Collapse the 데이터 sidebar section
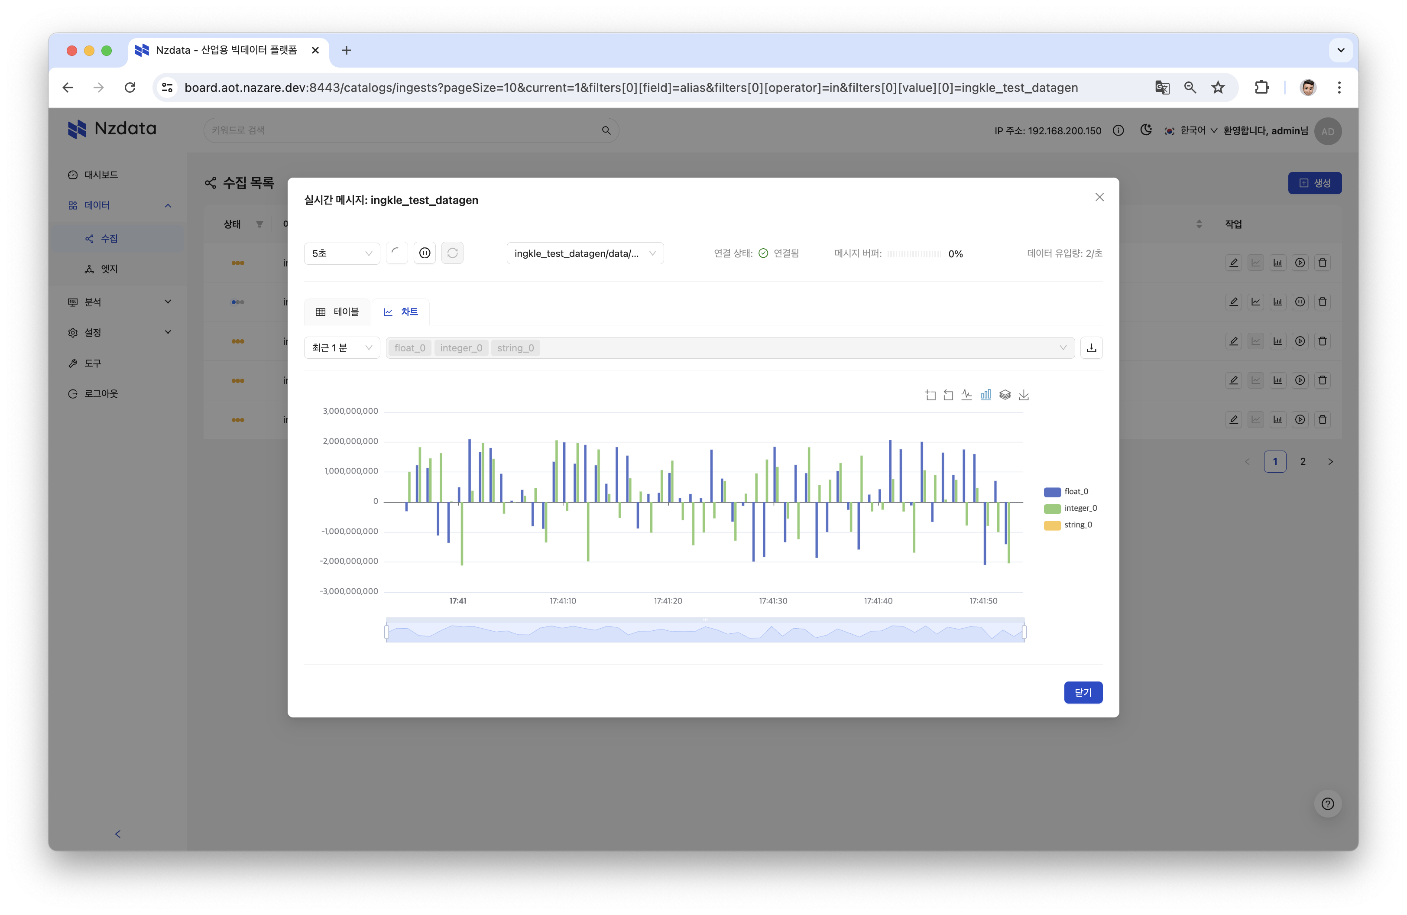Viewport: 1407px width, 915px height. (168, 205)
